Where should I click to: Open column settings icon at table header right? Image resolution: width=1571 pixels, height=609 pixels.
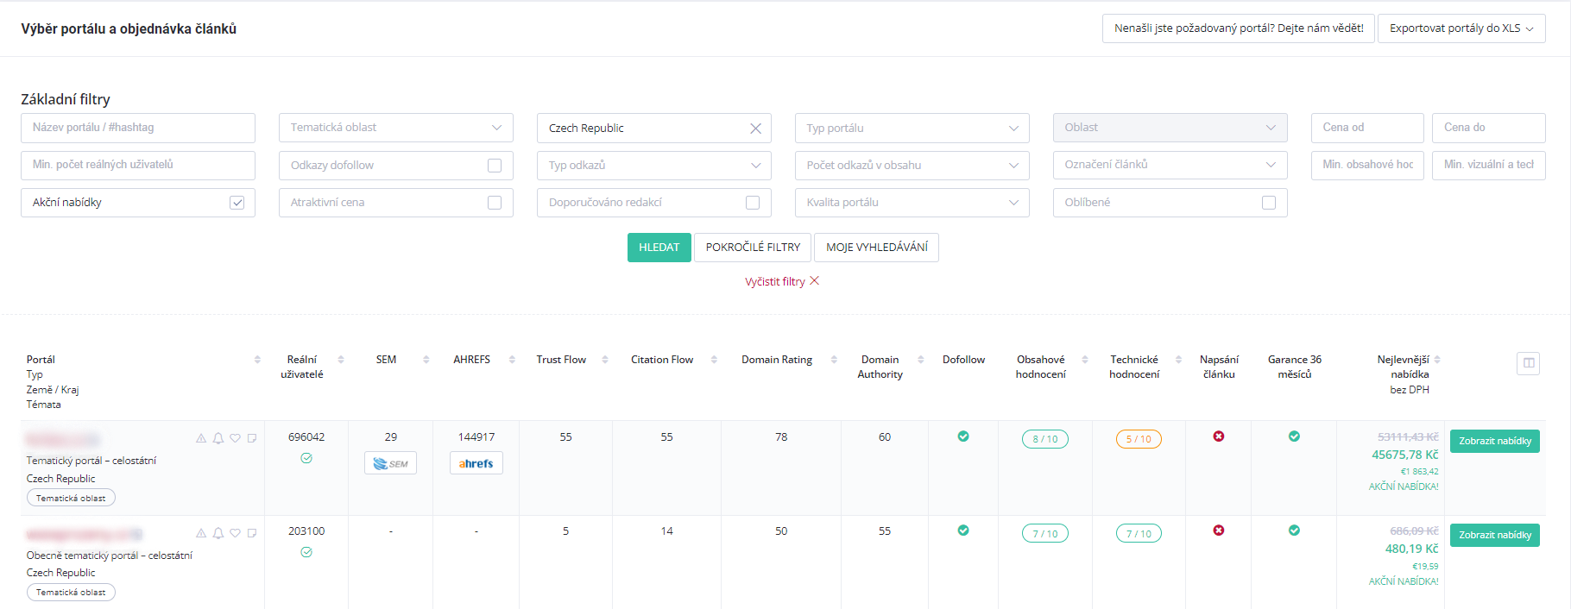[x=1528, y=363]
